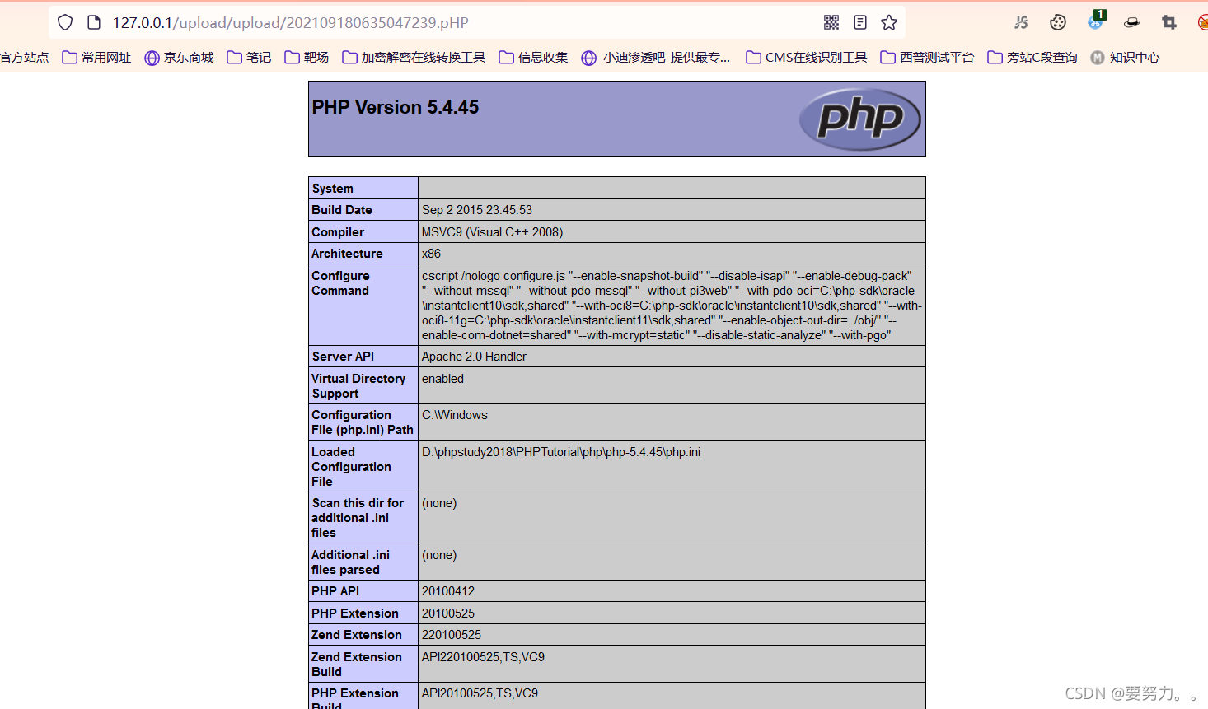Click the Configure Command label
This screenshot has width=1208, height=709.
pos(340,283)
